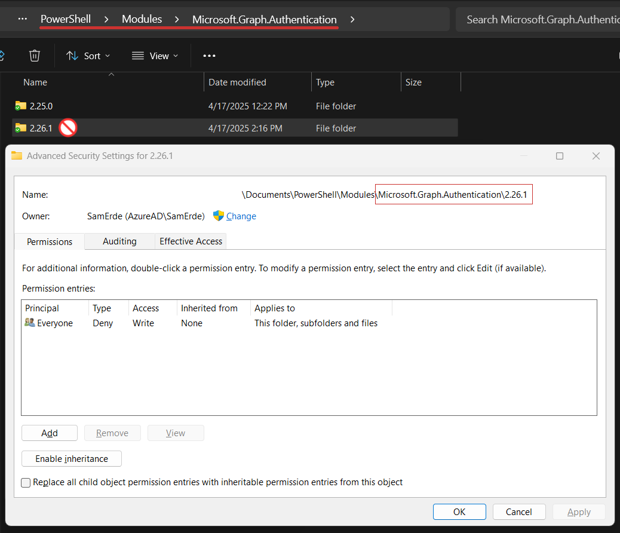Screen dimensions: 620x533
Task: Maximize the Advanced Security Settings window
Action: [x=560, y=156]
